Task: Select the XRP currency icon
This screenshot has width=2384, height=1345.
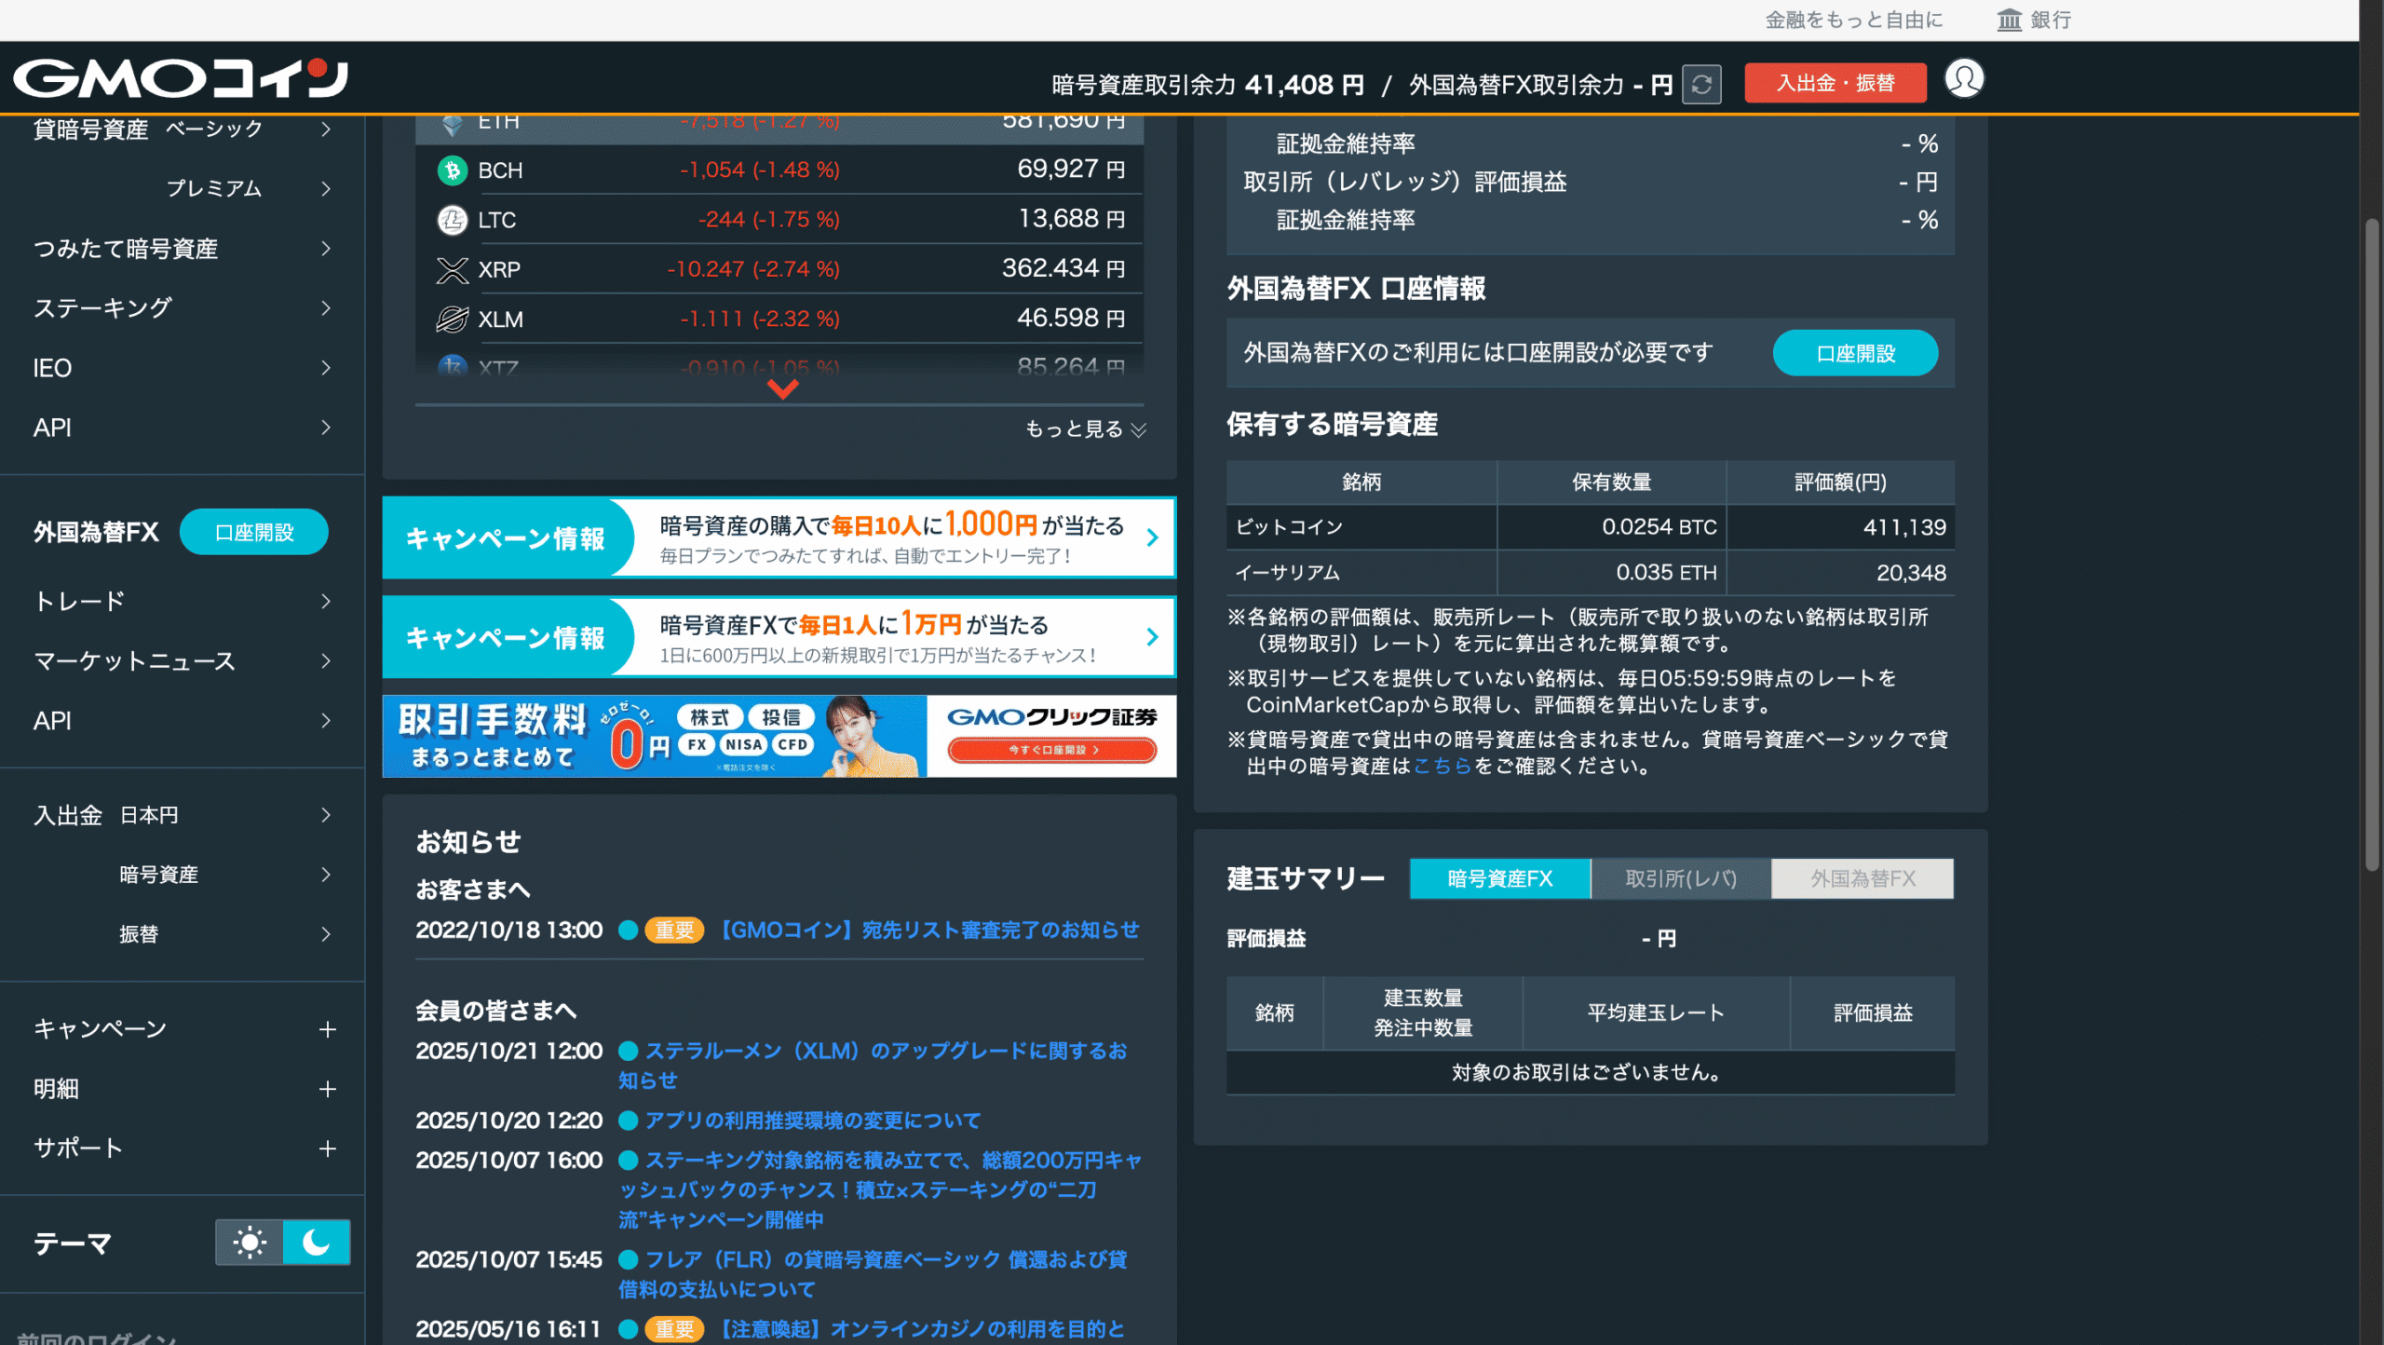Action: (x=451, y=269)
